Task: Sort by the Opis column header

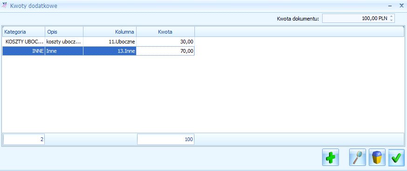Action: tap(64, 32)
